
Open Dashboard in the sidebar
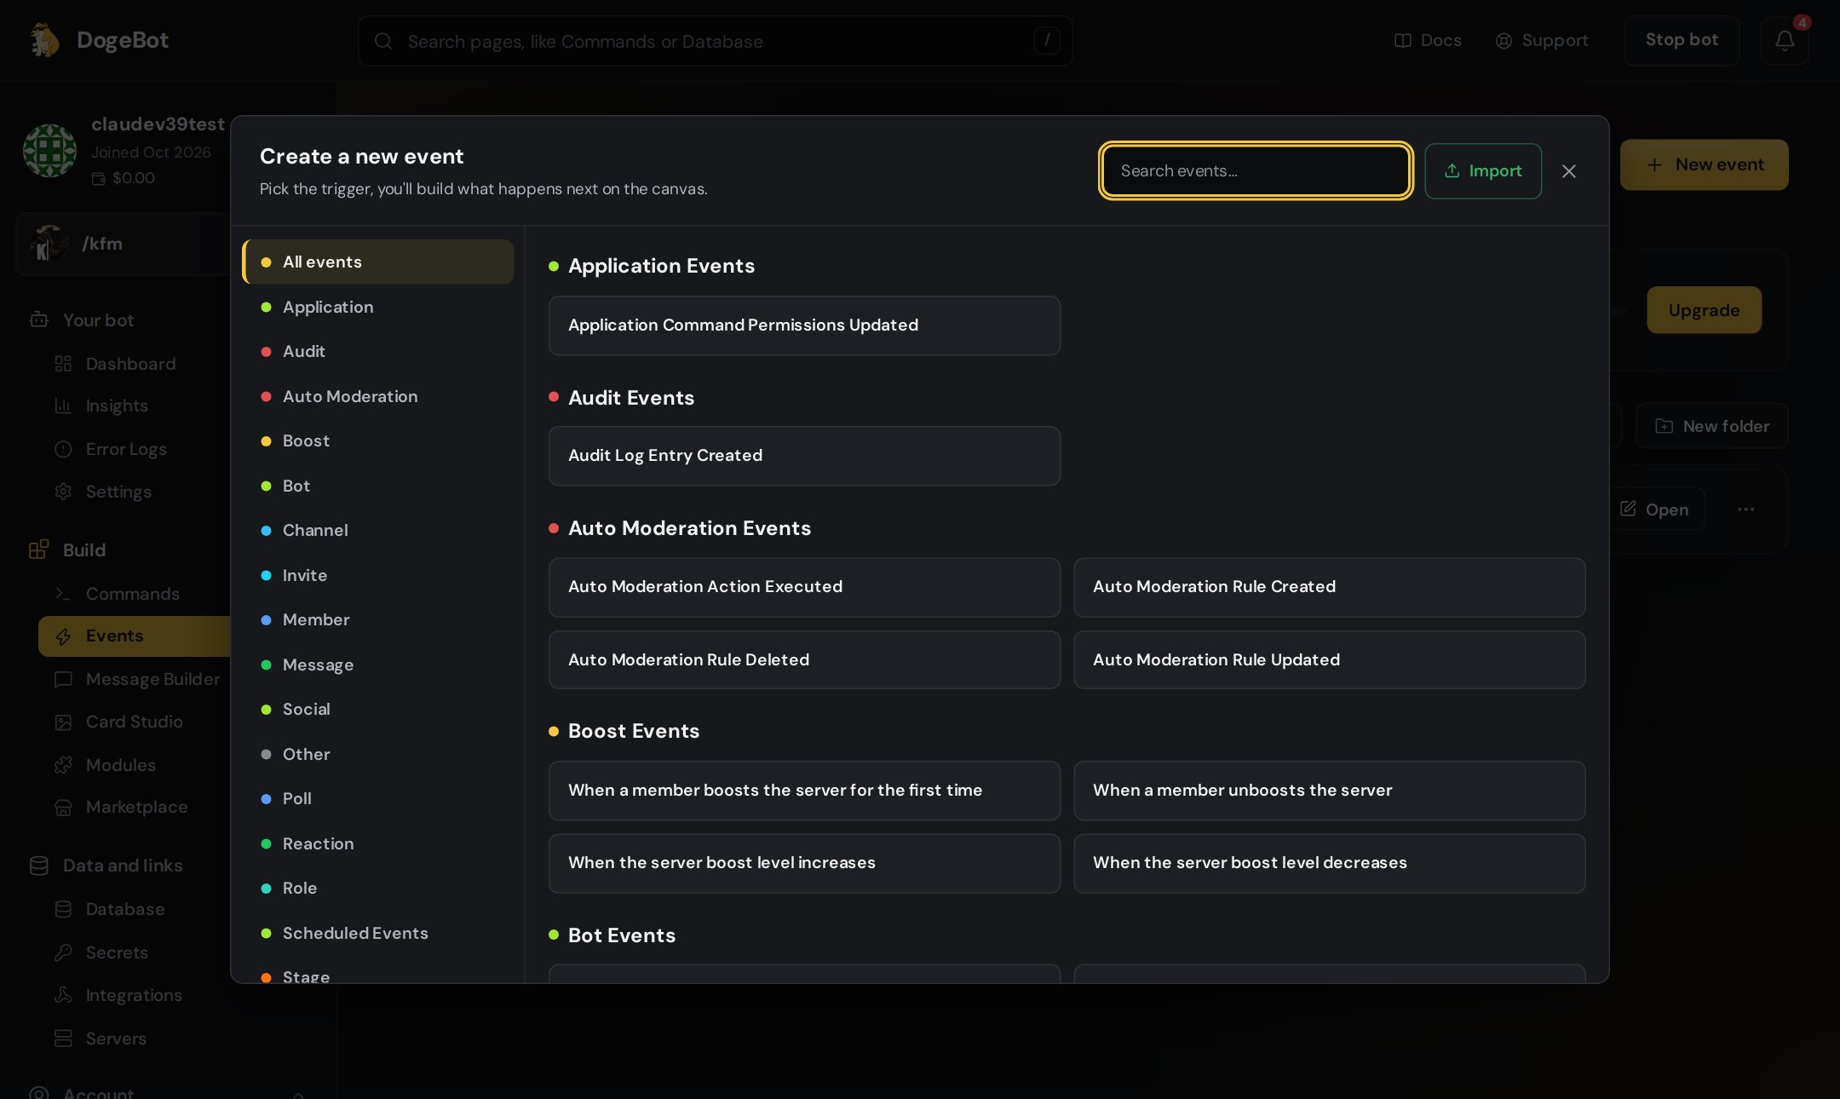click(130, 364)
